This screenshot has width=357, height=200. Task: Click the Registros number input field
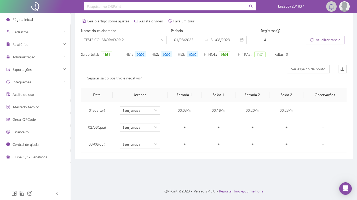click(272, 40)
